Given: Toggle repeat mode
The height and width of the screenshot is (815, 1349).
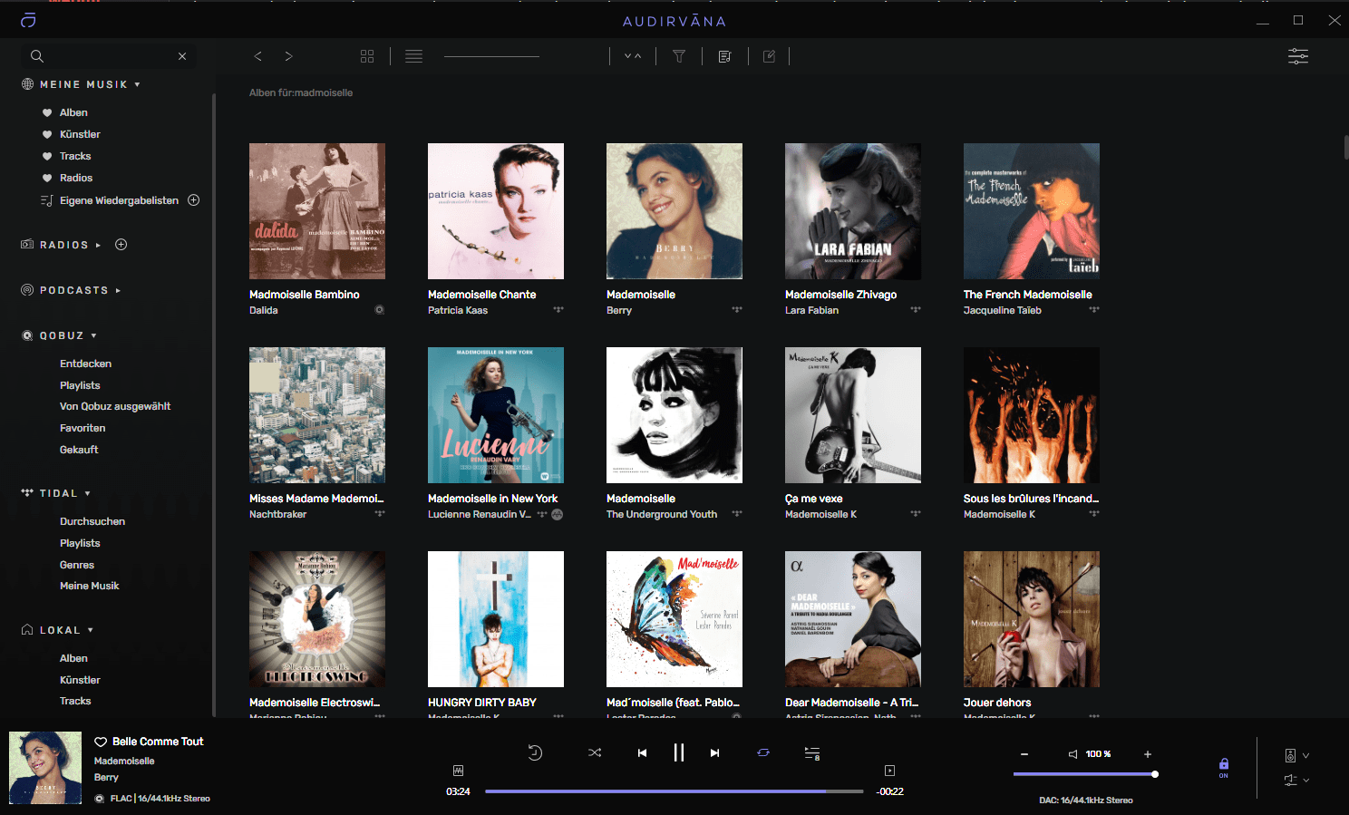Looking at the screenshot, I should tap(763, 752).
